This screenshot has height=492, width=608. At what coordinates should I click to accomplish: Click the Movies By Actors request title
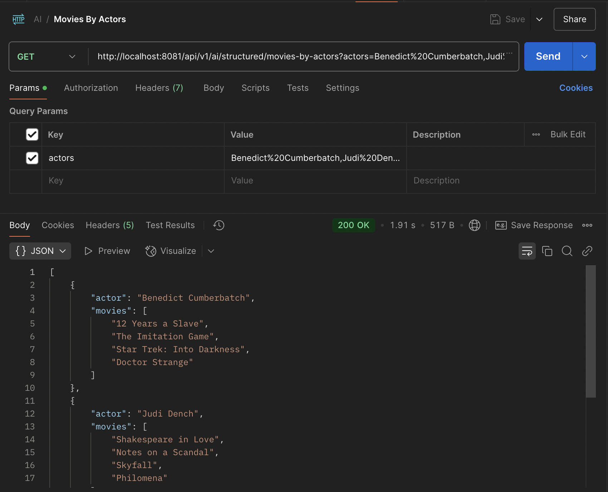point(90,19)
